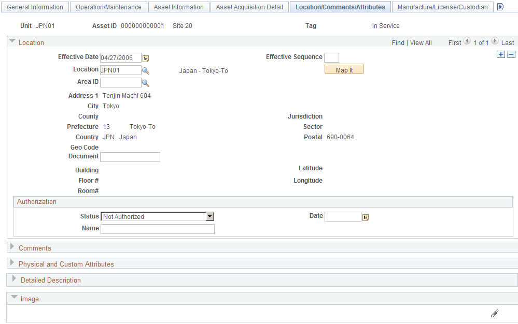Collapse the Location section
The image size is (518, 324).
pyautogui.click(x=12, y=41)
